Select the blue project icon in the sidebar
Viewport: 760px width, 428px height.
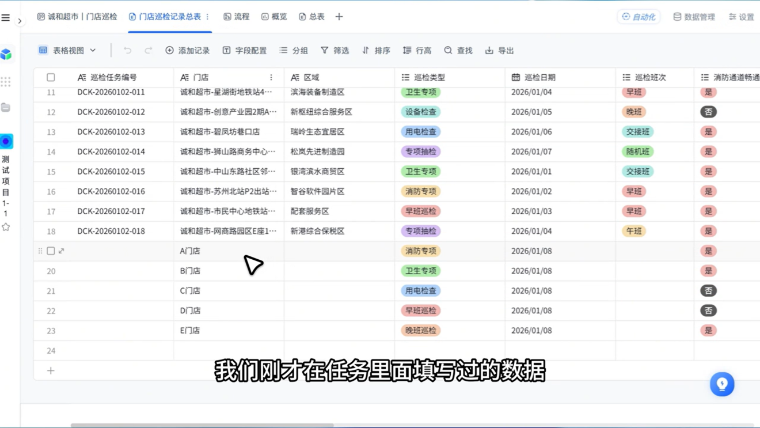(6, 141)
